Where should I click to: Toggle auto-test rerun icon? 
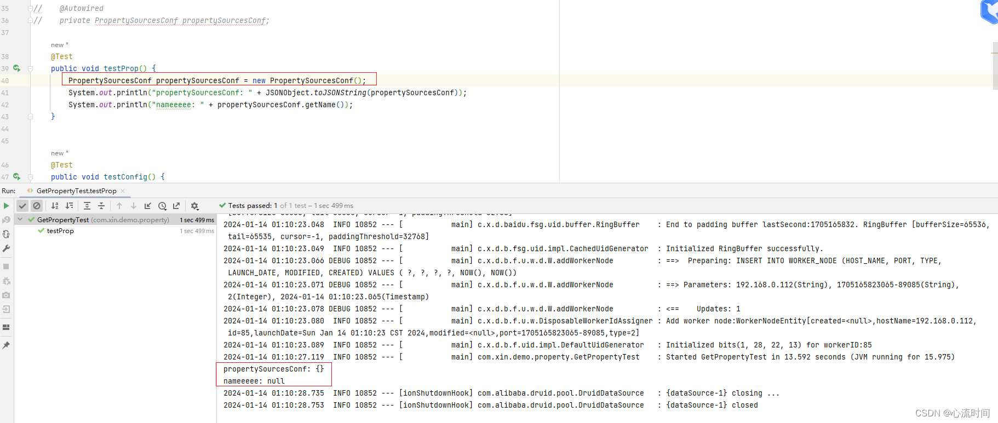(6, 234)
